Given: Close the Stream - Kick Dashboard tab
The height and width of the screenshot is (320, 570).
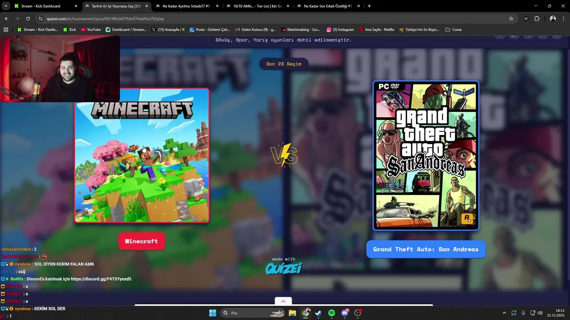Looking at the screenshot, I should click(76, 6).
